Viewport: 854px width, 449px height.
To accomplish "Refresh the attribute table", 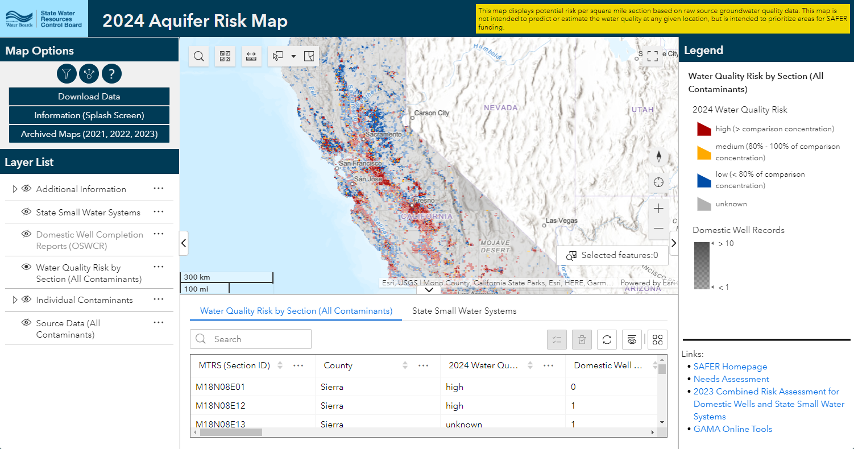I will click(607, 340).
